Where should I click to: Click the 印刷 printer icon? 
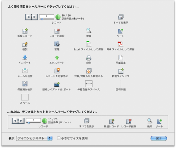point(89,58)
